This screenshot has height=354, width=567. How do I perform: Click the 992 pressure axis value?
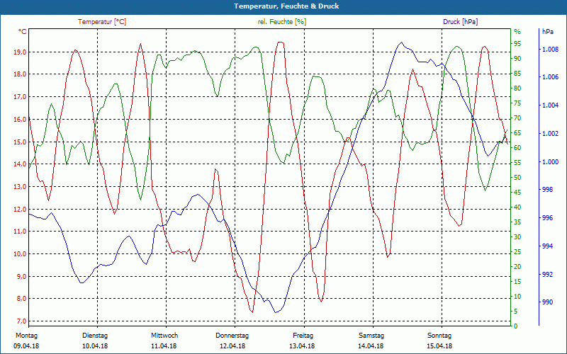coord(548,274)
